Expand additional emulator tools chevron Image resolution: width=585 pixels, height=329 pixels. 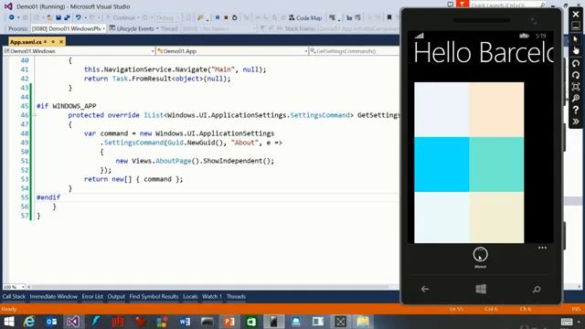[x=576, y=122]
